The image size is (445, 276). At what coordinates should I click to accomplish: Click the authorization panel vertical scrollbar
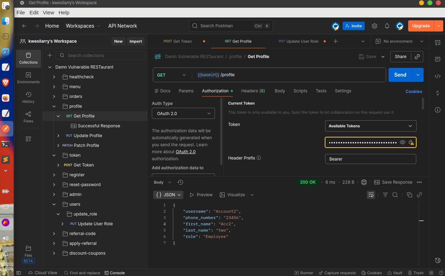(221, 131)
